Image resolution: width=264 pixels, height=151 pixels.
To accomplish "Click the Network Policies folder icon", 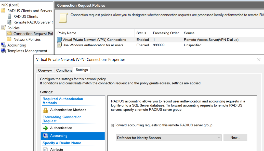I will point(9,39).
